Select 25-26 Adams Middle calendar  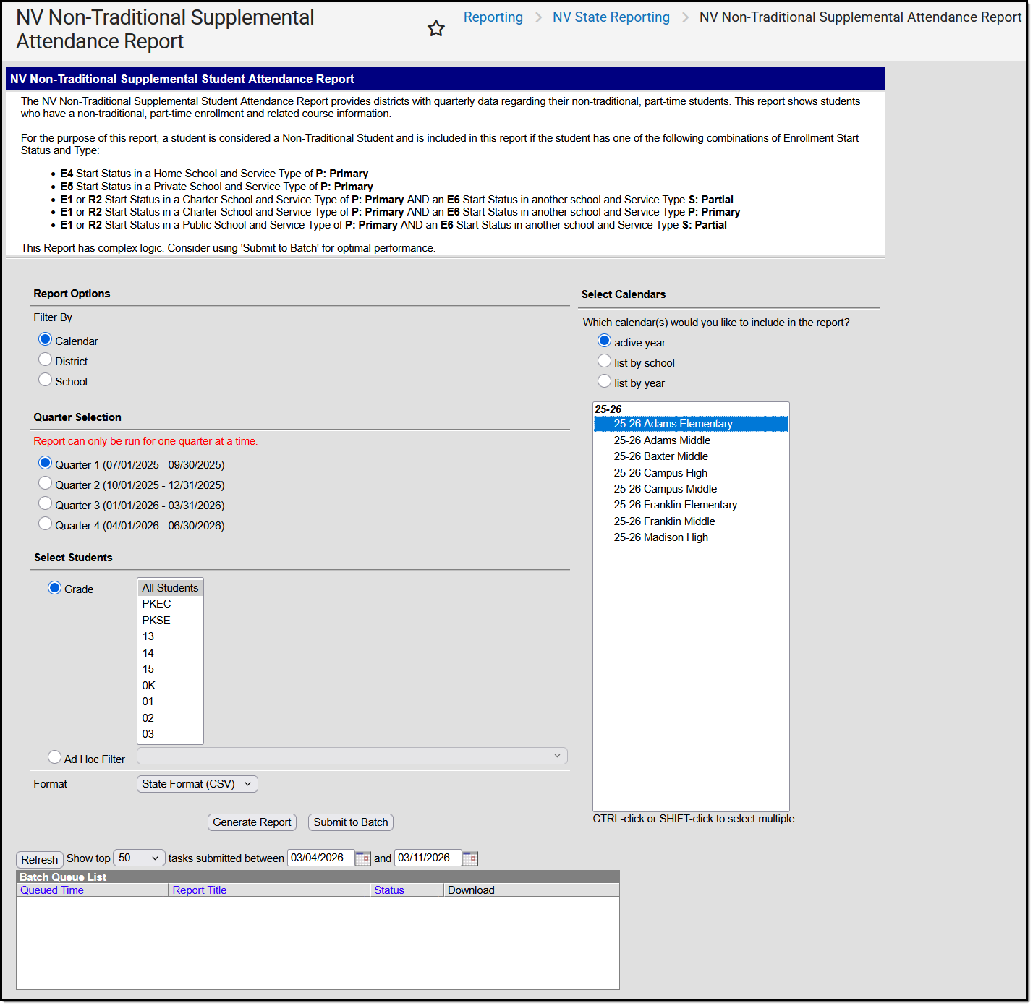691,440
